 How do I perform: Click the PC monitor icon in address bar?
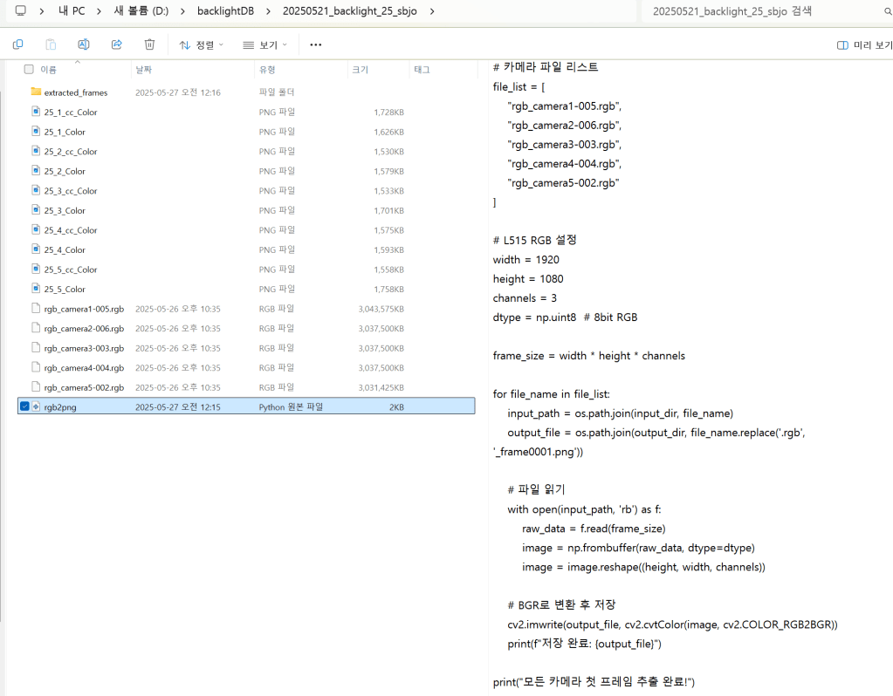[19, 11]
